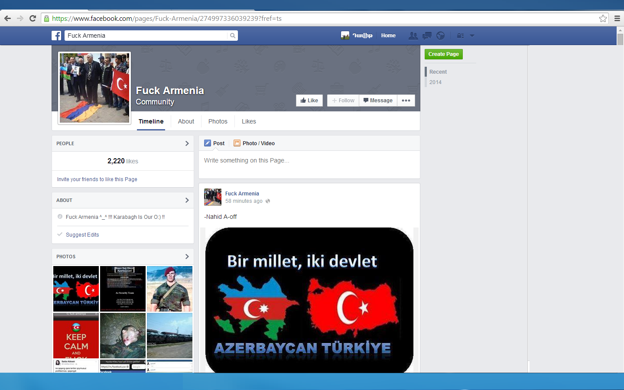Bookmark this page with the star icon
Viewport: 624px width, 390px height.
point(603,18)
